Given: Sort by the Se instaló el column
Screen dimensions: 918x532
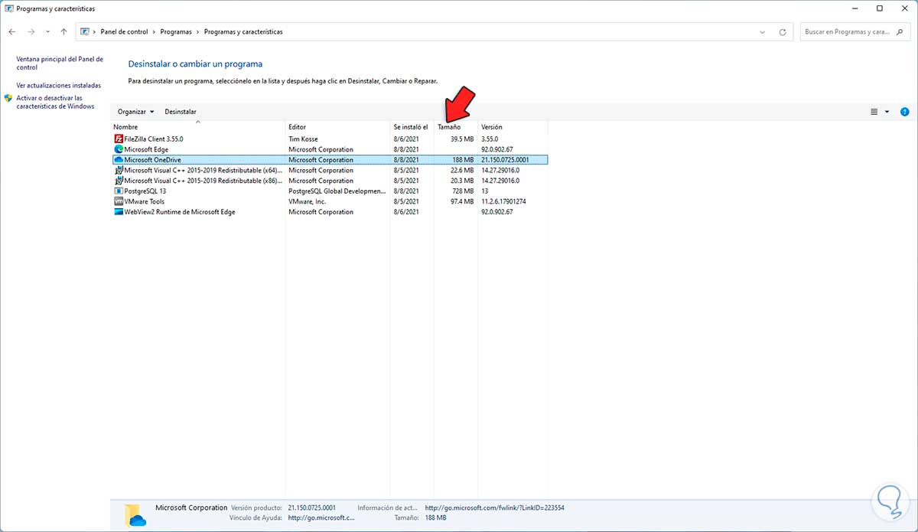Looking at the screenshot, I should [412, 126].
